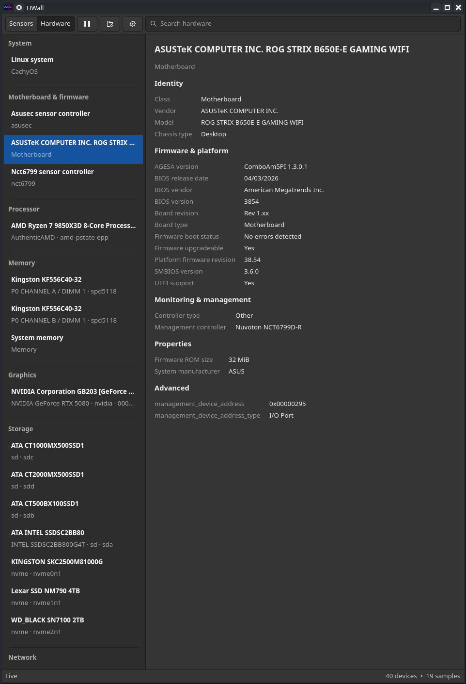
Task: Click the pin icon beside HWall title
Action: tap(19, 8)
